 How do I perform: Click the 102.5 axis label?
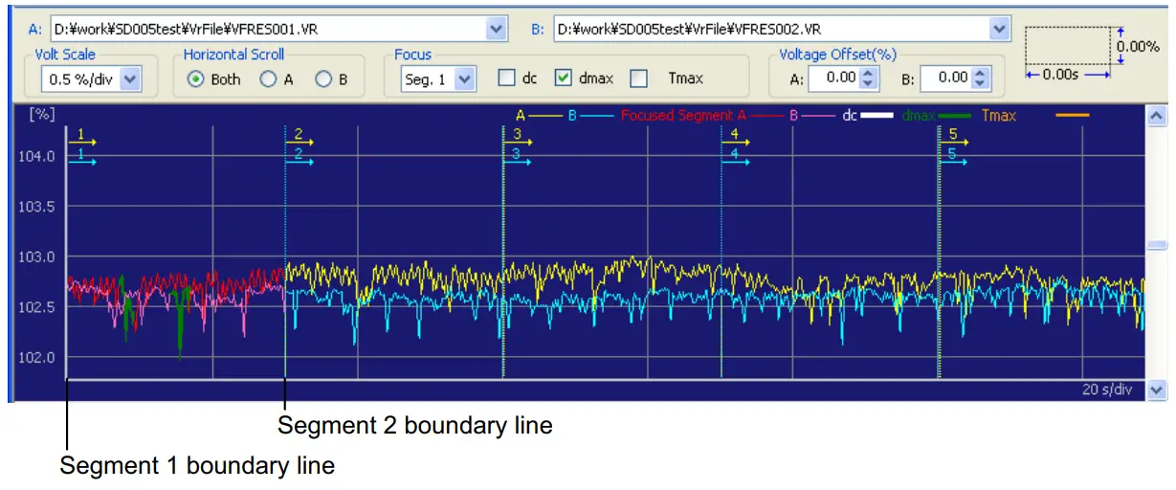point(36,307)
